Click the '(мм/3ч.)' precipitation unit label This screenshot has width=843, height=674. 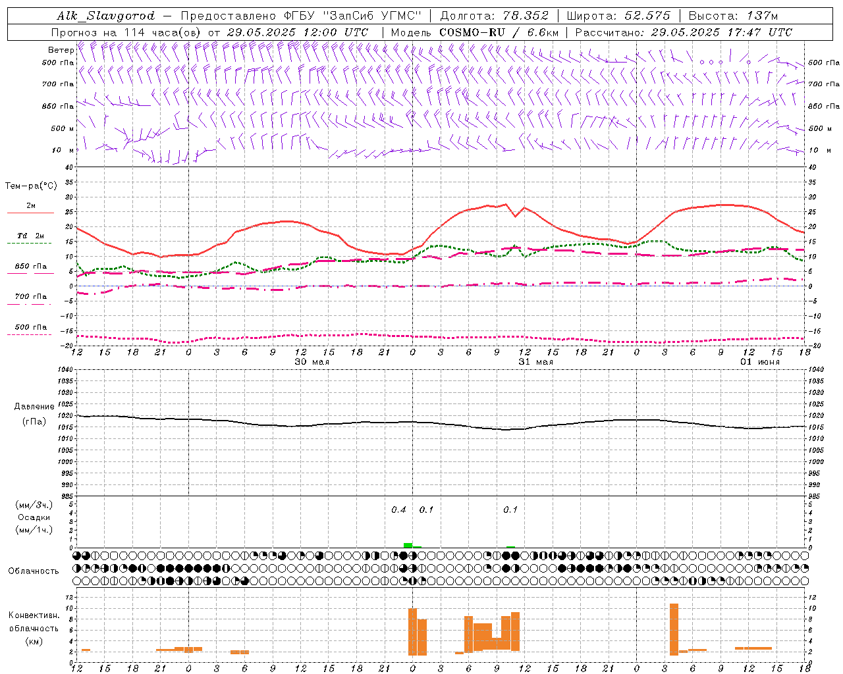click(x=34, y=505)
